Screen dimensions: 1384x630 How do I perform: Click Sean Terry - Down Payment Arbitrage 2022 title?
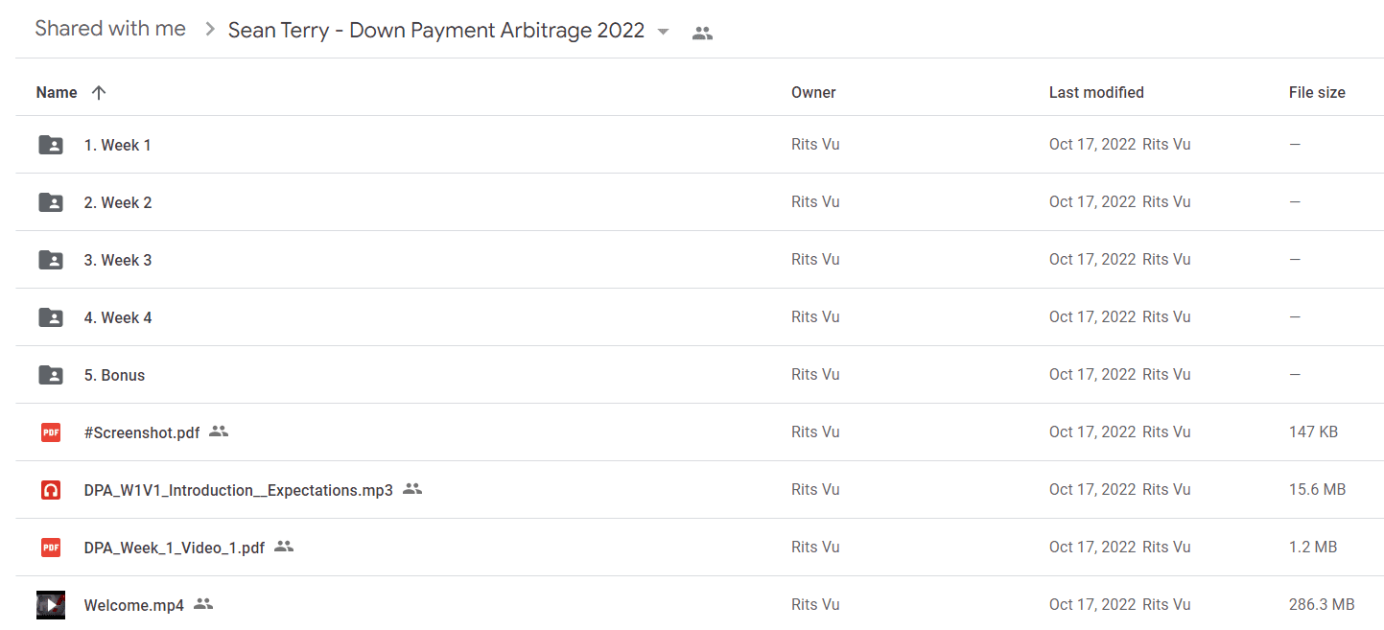pos(436,30)
